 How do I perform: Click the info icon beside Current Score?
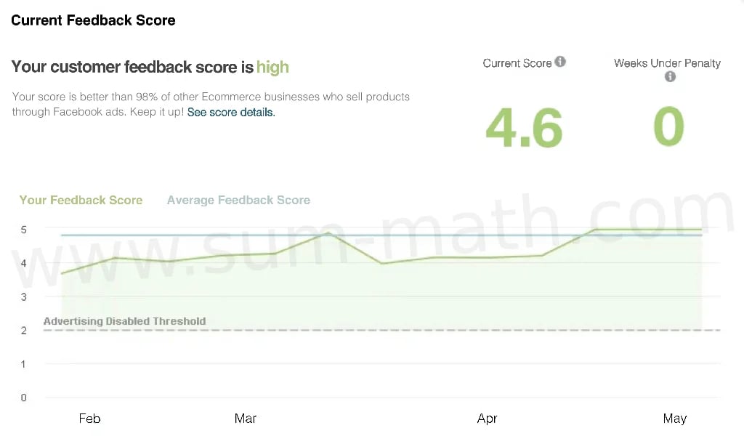click(x=560, y=62)
